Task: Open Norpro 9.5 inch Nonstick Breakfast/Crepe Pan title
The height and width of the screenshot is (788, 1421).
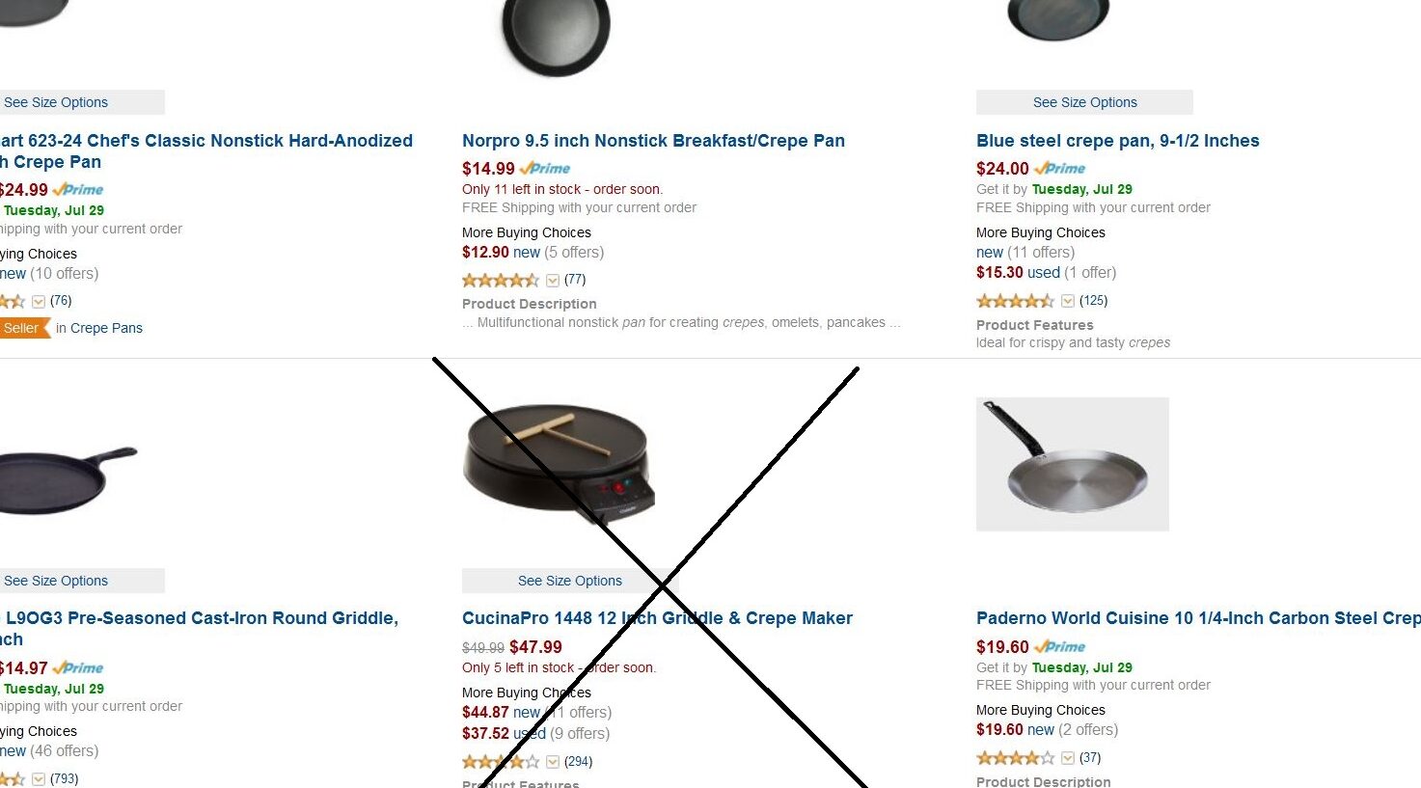Action: 653,141
